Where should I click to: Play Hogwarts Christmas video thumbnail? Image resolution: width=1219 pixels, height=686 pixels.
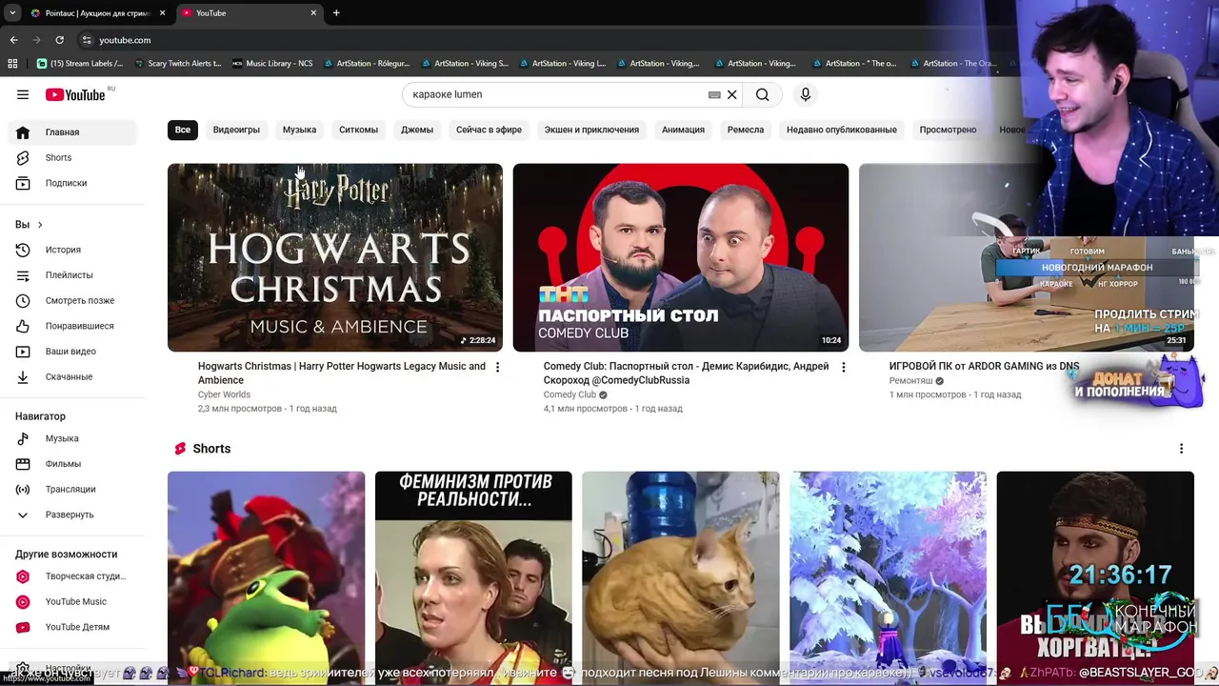[x=335, y=257]
